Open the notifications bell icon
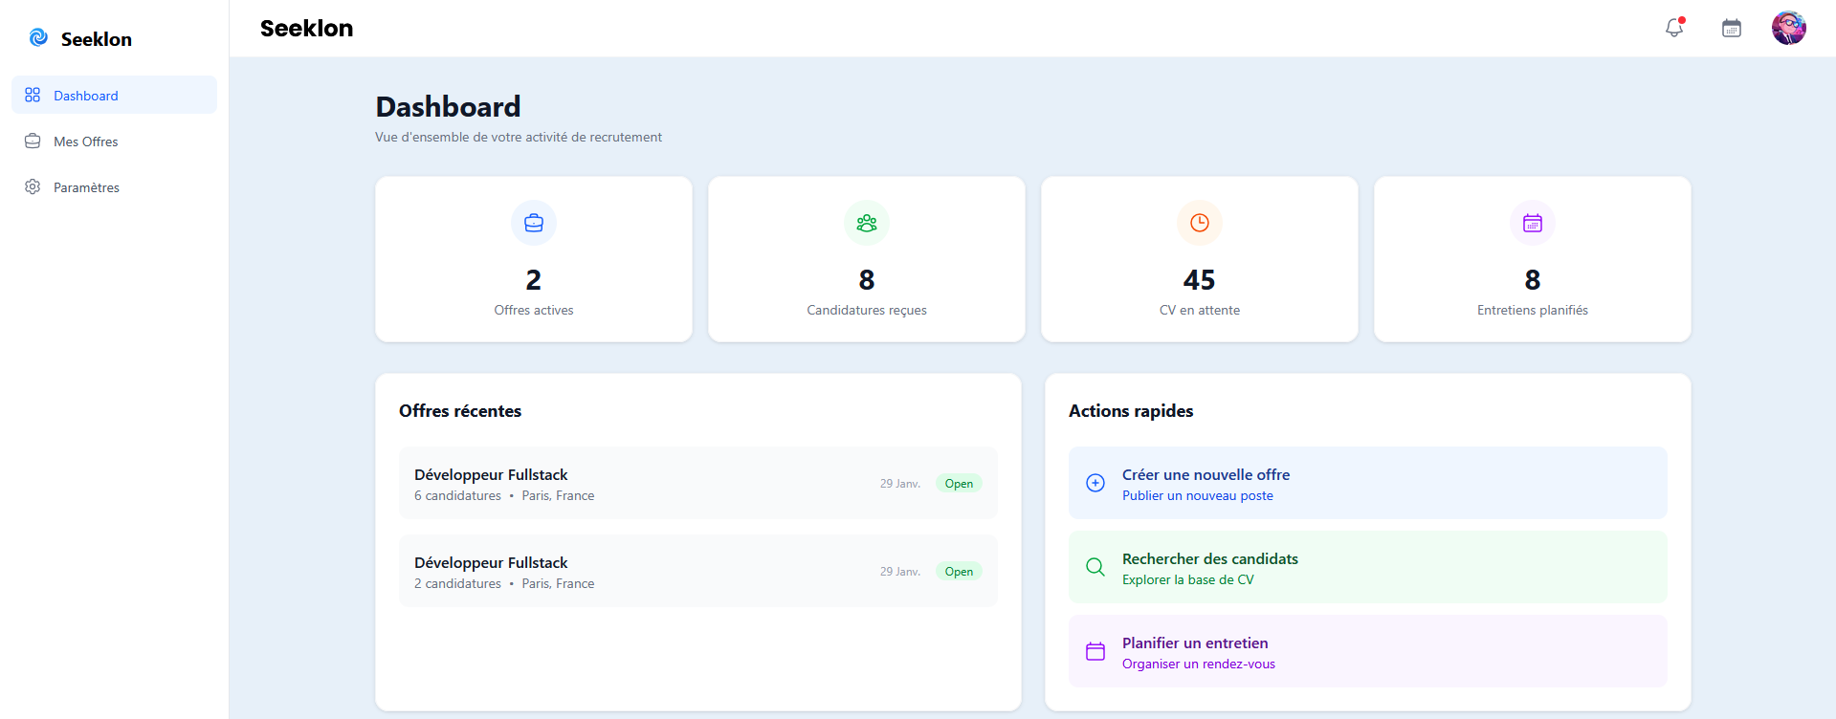The image size is (1836, 719). tap(1673, 28)
